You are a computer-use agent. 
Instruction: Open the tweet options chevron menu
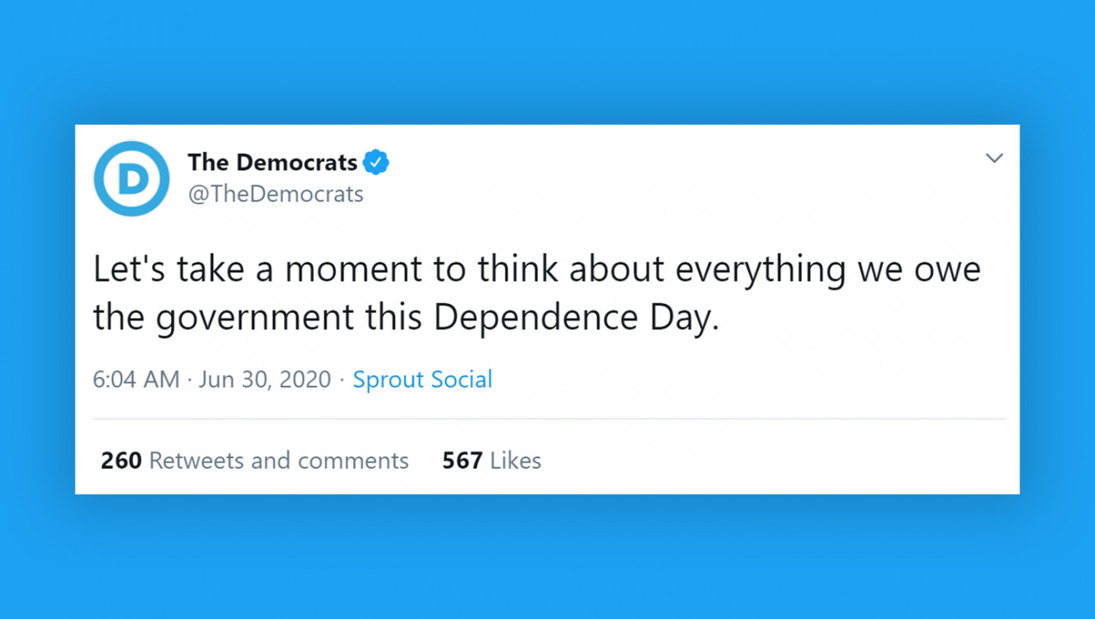coord(994,158)
